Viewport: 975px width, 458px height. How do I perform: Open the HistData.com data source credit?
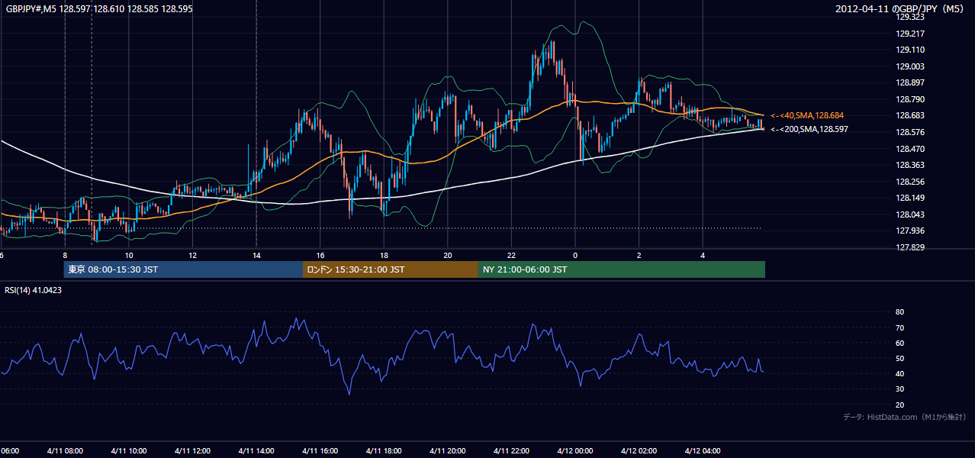coord(904,417)
